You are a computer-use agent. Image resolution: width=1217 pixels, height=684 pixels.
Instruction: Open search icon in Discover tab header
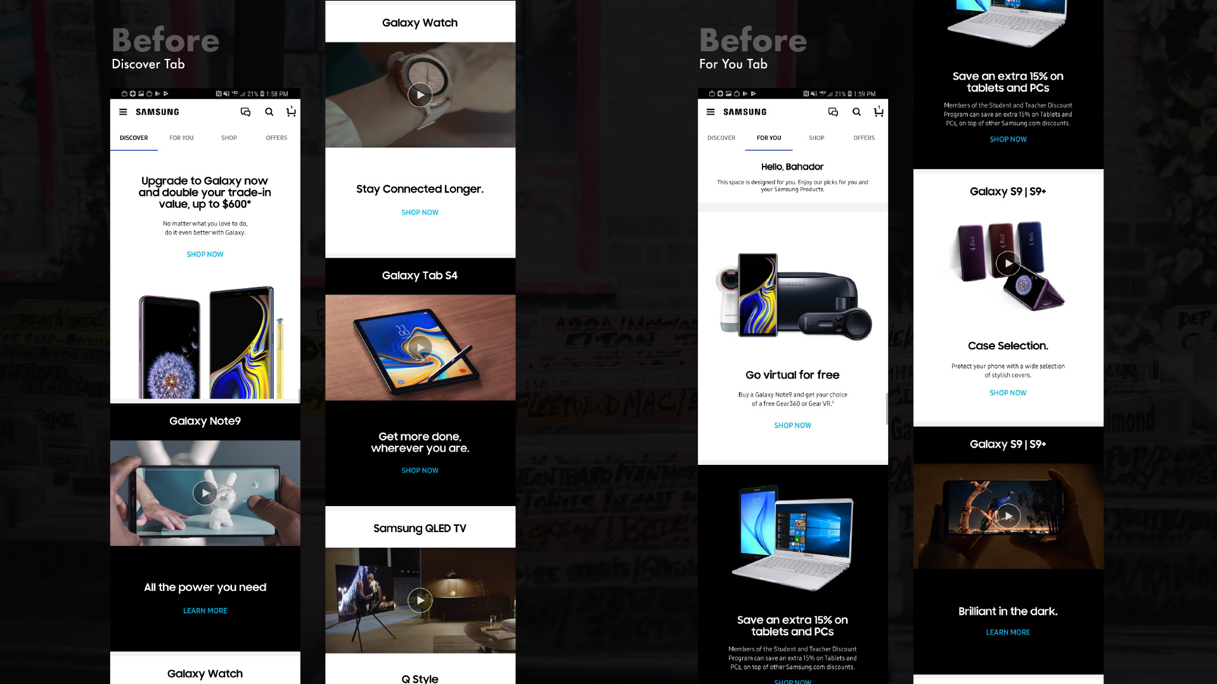point(269,112)
